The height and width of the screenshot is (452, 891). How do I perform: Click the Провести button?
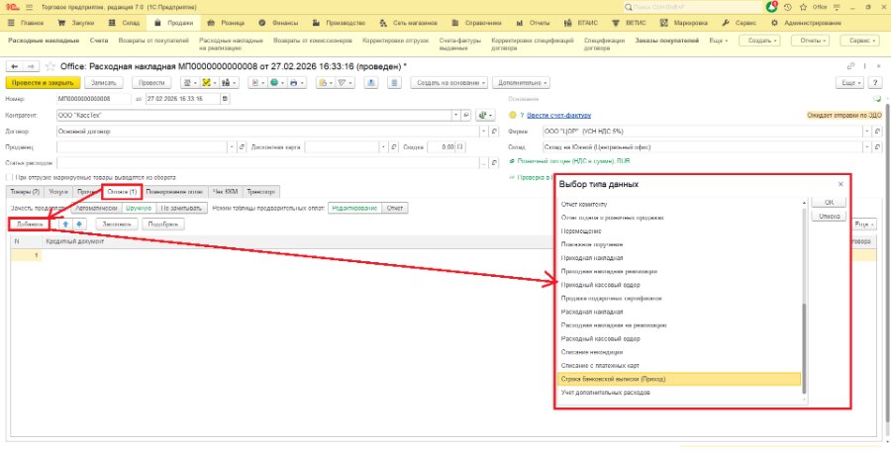(151, 83)
